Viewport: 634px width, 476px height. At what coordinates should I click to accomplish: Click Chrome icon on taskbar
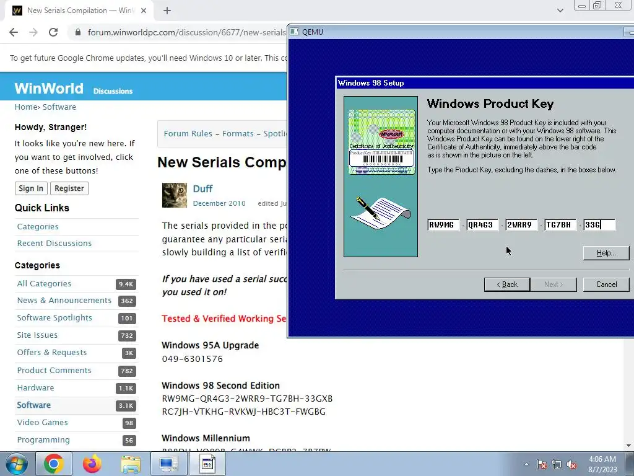pos(54,464)
